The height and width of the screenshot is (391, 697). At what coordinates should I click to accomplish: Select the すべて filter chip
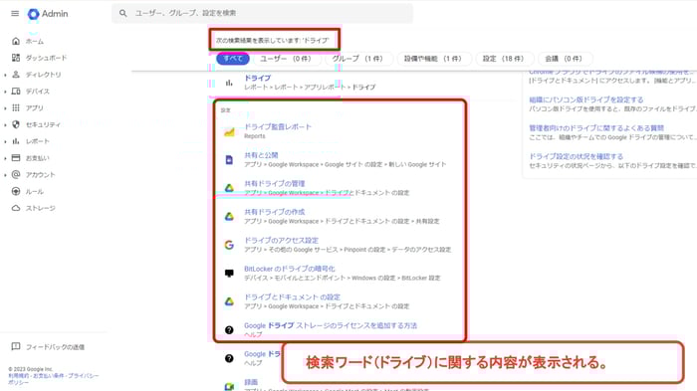[x=233, y=59]
